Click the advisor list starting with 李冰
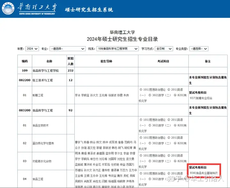230x188 pixels. click(x=102, y=95)
